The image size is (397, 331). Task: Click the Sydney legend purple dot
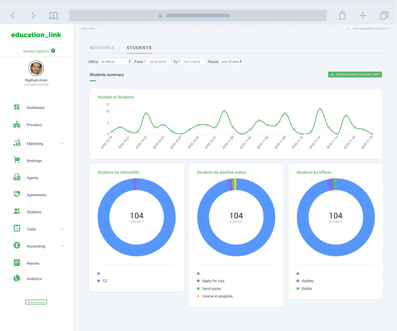[298, 281]
